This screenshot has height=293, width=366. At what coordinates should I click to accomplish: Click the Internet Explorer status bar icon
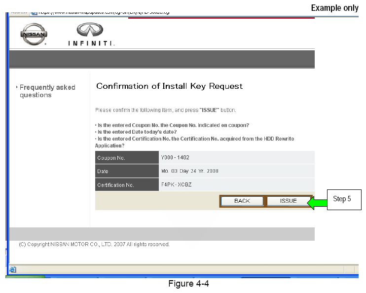click(13, 269)
